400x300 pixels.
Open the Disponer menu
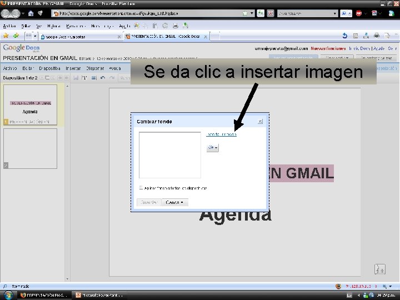95,68
